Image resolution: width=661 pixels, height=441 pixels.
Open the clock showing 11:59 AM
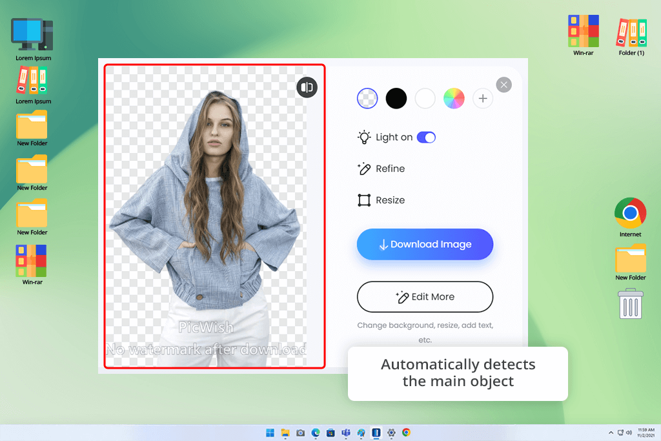tap(646, 433)
